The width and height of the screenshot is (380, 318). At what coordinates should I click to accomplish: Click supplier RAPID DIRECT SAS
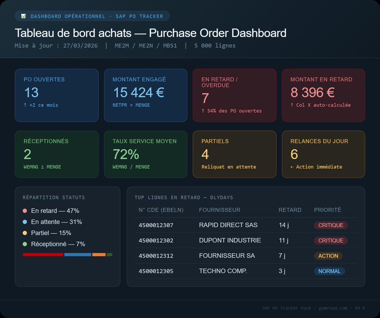point(228,225)
